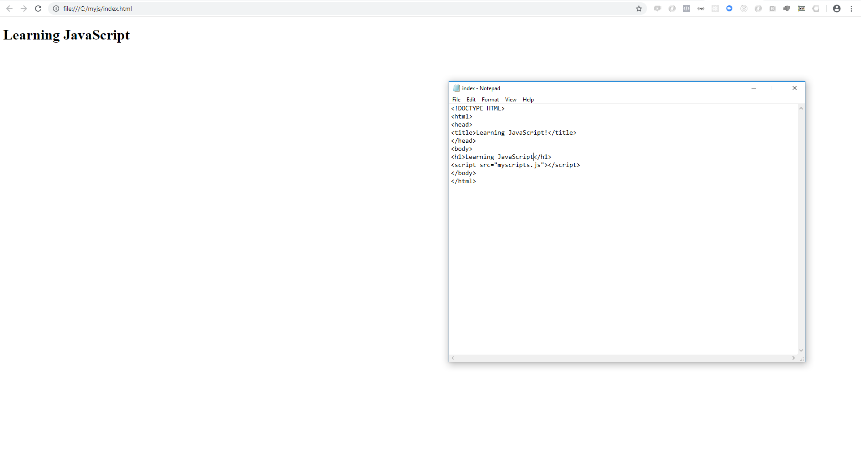The width and height of the screenshot is (861, 452).
Task: Open the ruler screen-measure extension icon
Action: pos(801,9)
